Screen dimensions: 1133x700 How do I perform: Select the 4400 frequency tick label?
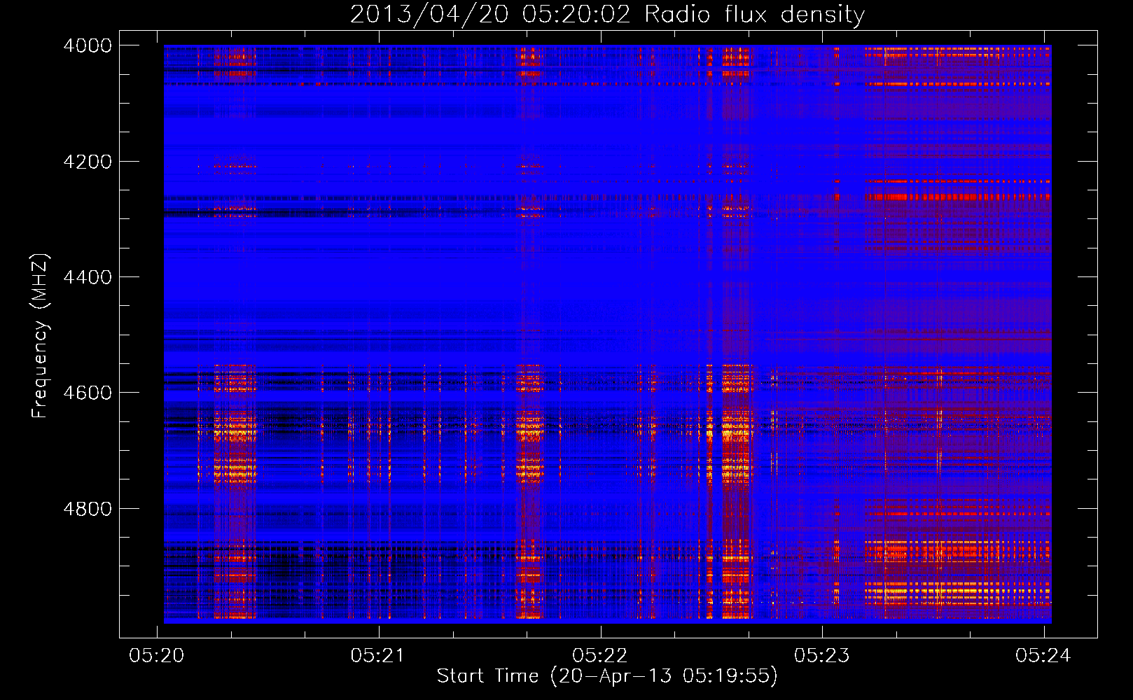point(88,277)
